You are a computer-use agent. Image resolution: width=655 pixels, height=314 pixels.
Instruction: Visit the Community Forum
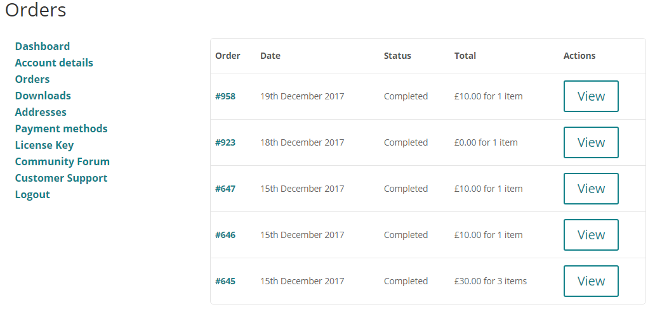(62, 161)
